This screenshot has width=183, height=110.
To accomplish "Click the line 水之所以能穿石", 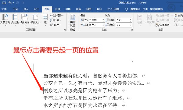I will click(x=81, y=105).
